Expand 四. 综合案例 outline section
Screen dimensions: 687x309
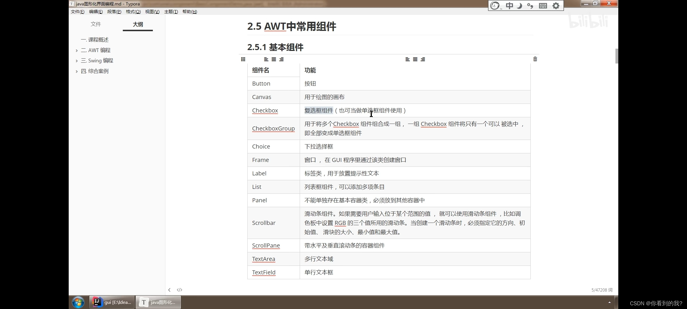[x=76, y=71]
